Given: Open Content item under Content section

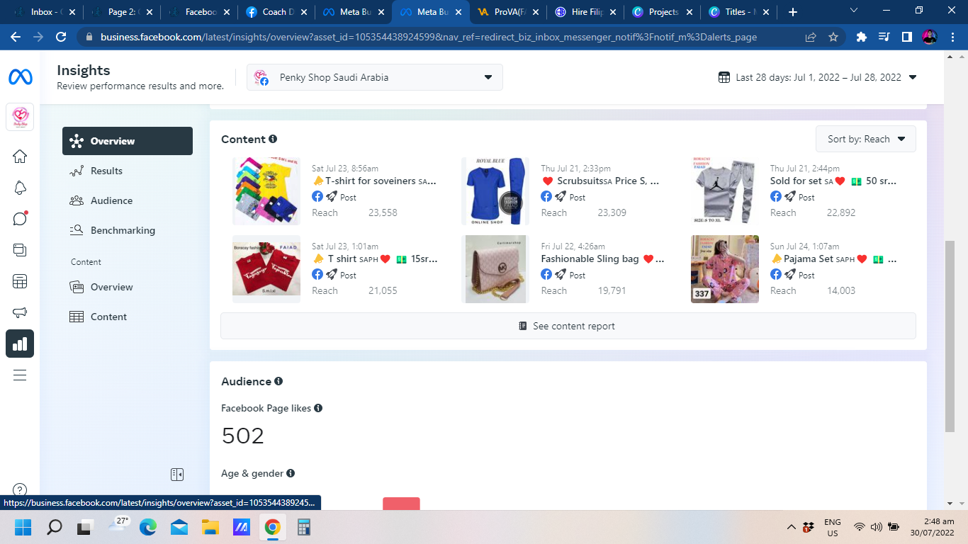Looking at the screenshot, I should [x=128, y=317].
